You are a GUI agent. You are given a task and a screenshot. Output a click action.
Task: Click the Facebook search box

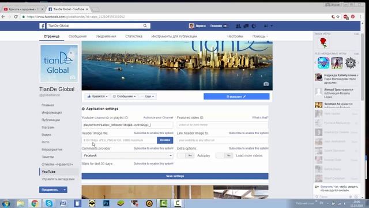pyautogui.click(x=95, y=25)
